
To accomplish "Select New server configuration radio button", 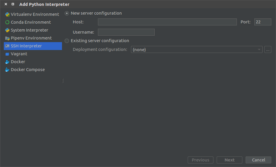I will (x=67, y=13).
